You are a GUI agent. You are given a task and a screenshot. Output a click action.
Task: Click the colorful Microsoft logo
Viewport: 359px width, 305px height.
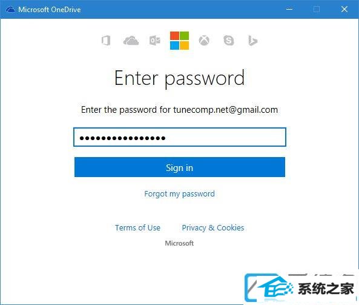[x=179, y=41]
